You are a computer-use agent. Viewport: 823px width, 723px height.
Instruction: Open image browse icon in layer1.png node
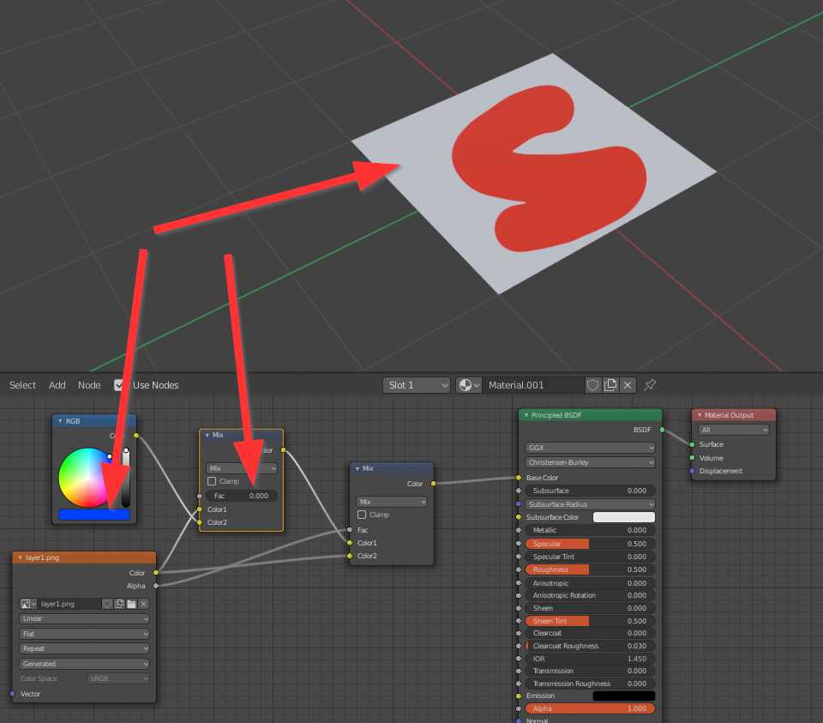(27, 604)
